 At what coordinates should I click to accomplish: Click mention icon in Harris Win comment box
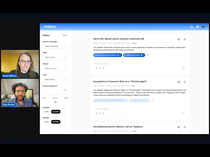(96, 68)
